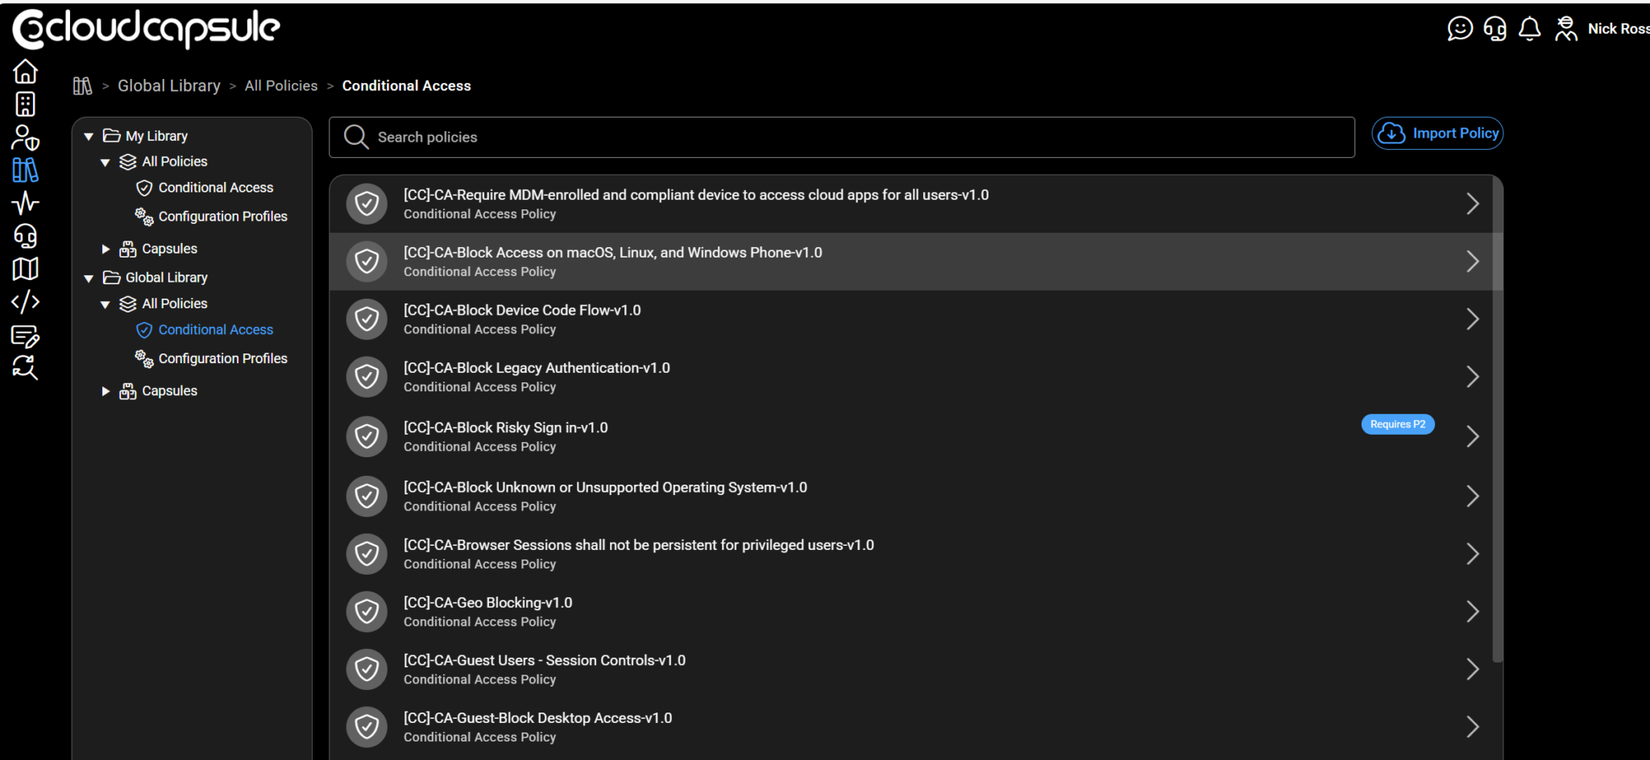The image size is (1650, 760).
Task: Click the activity pulse icon in sidebar
Action: [x=25, y=204]
